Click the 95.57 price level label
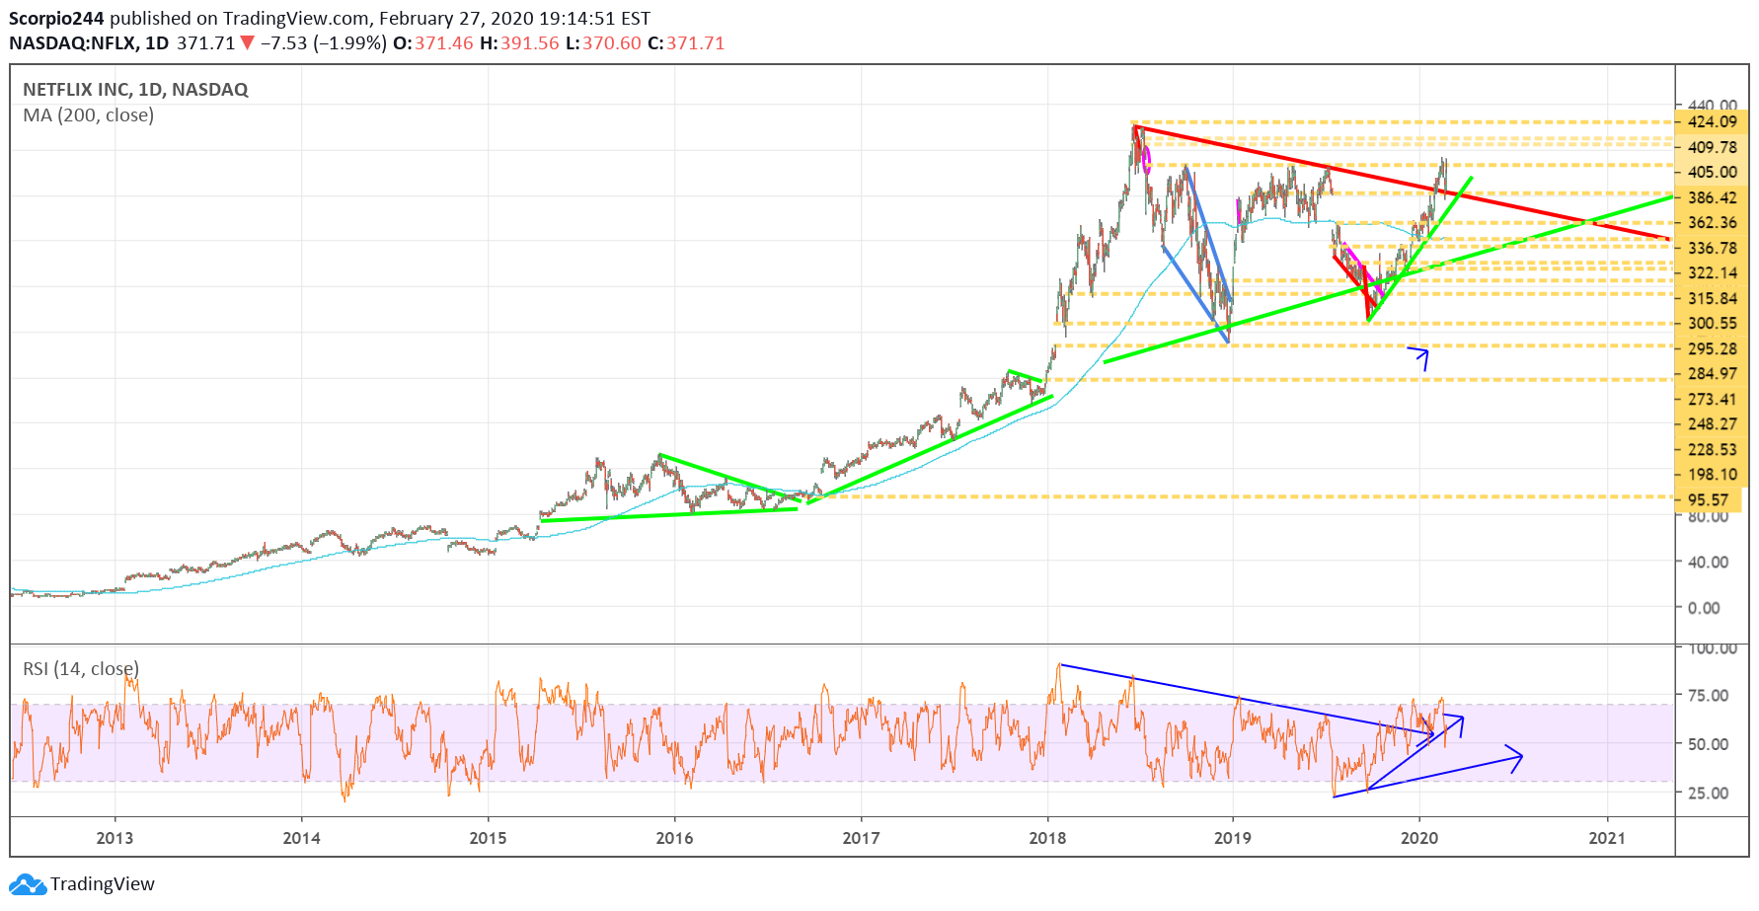 click(x=1708, y=500)
